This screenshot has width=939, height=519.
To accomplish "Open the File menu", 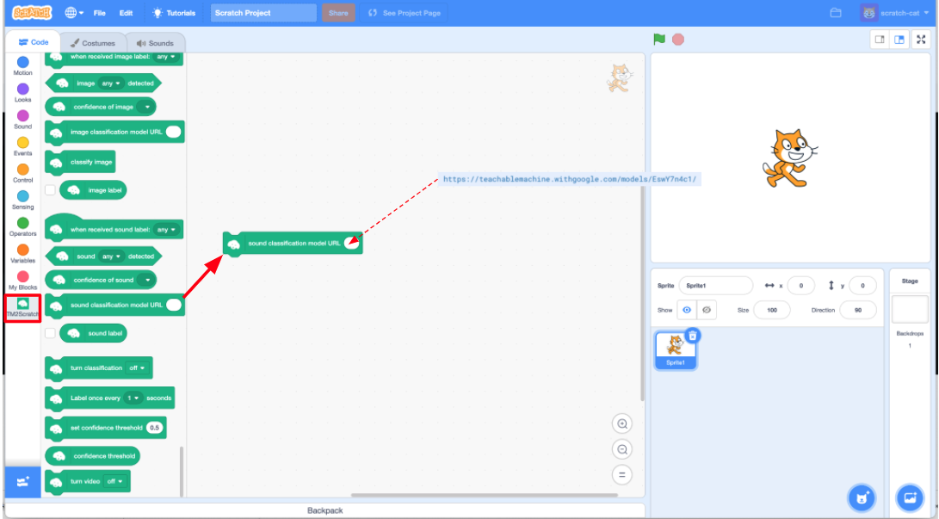I will tap(100, 13).
